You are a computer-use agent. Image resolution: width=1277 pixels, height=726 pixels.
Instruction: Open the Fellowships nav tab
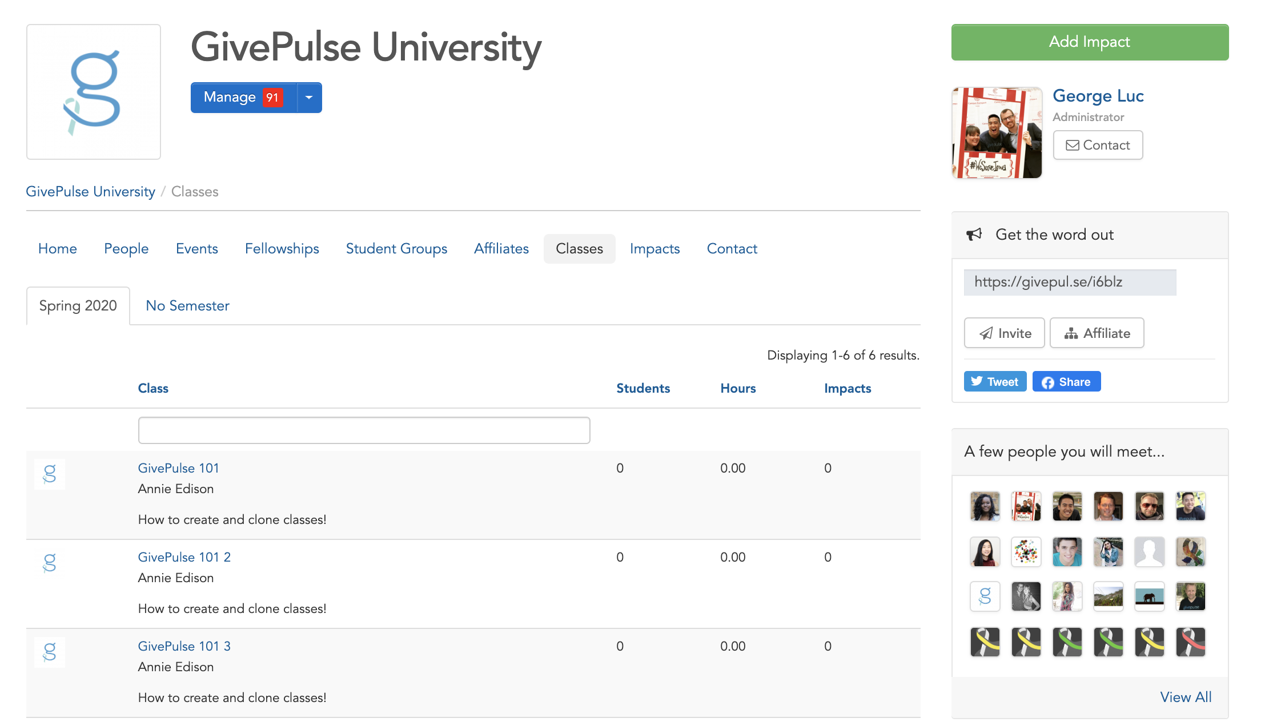[282, 249]
